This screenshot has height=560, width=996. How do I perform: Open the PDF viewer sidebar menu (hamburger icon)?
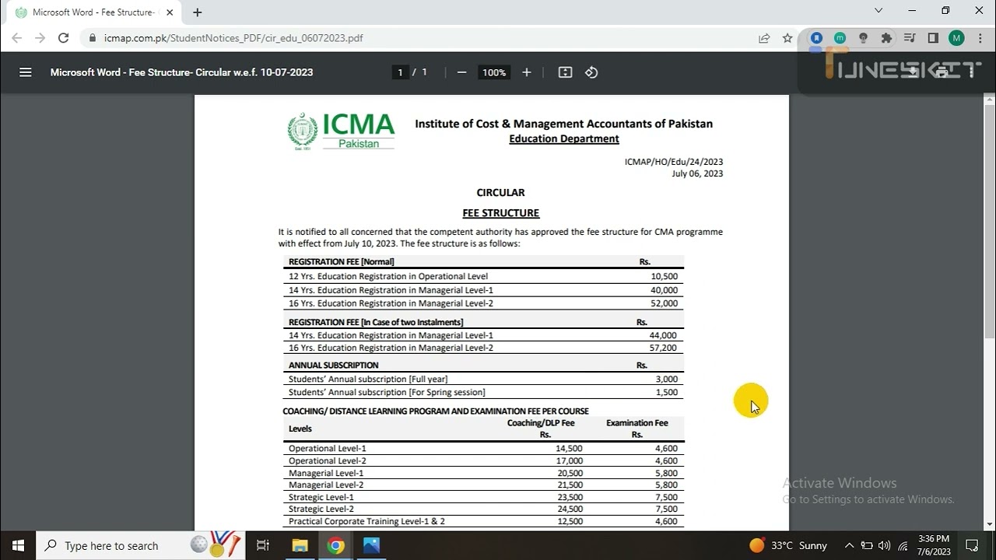click(25, 72)
